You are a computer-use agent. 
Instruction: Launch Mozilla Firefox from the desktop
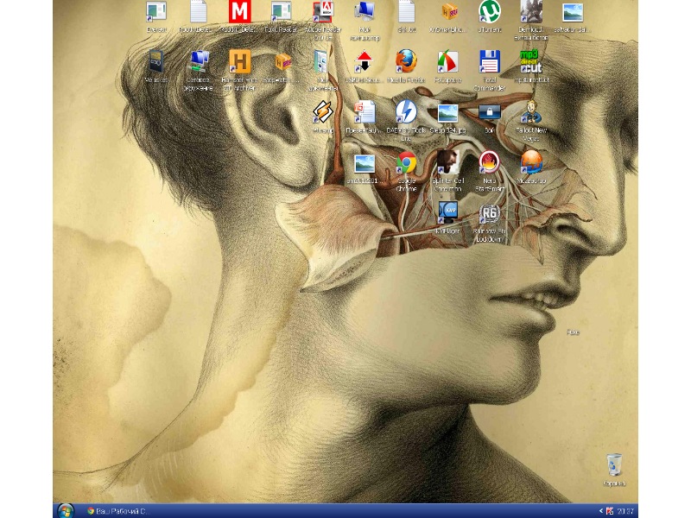[x=406, y=61]
